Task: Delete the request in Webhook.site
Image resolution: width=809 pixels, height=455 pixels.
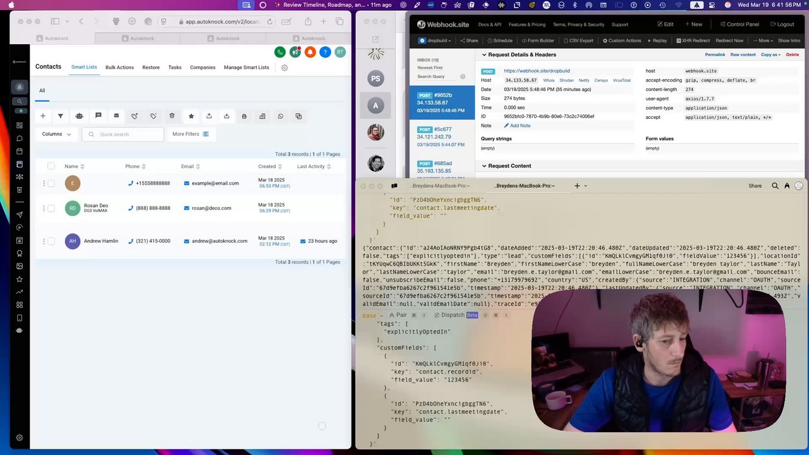Action: pos(793,55)
